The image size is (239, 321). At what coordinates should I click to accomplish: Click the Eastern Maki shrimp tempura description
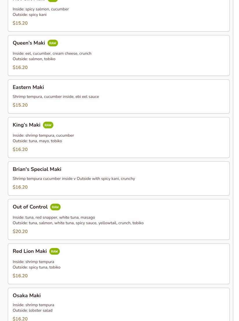(x=56, y=97)
